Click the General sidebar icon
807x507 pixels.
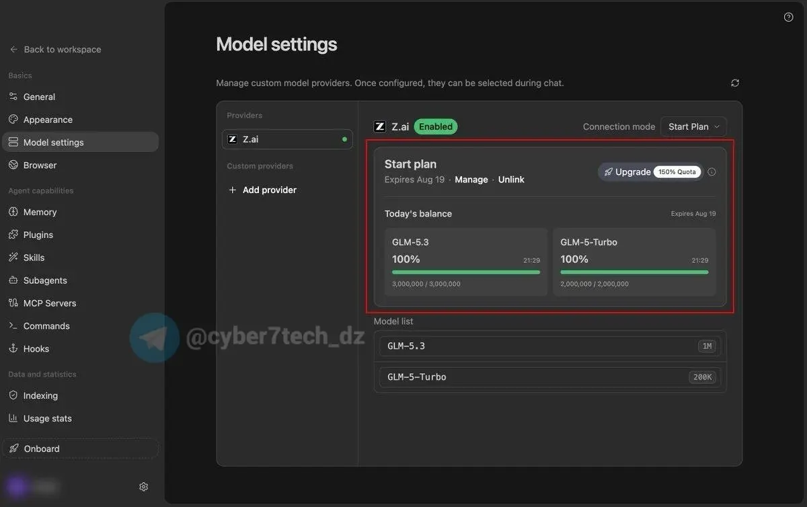(13, 97)
